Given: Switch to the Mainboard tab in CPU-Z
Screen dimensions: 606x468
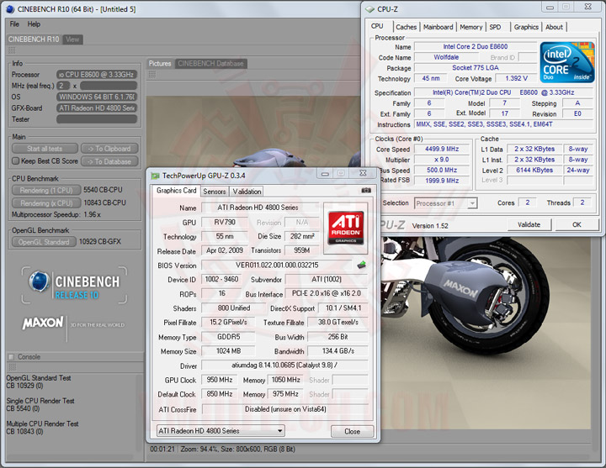Looking at the screenshot, I should 438,27.
